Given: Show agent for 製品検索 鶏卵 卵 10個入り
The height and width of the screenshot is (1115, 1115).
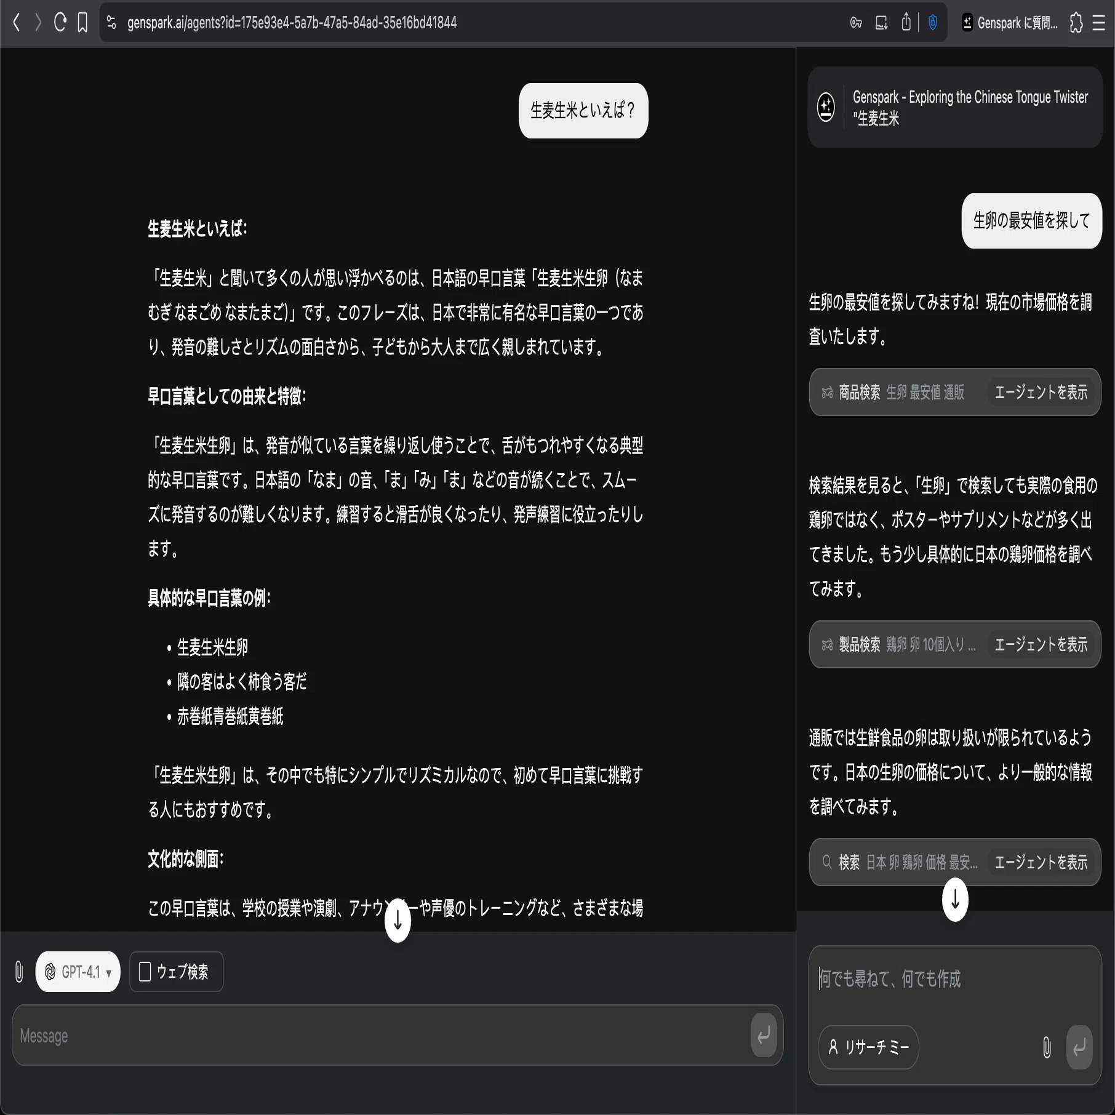Looking at the screenshot, I should tap(1041, 644).
